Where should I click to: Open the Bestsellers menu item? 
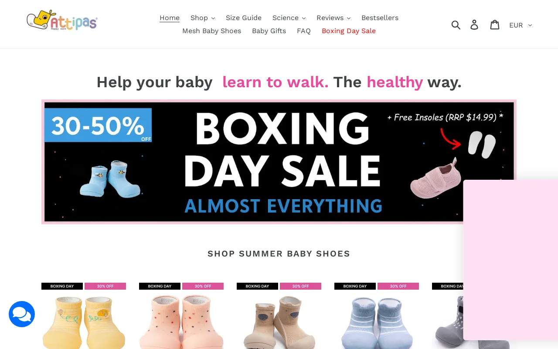[380, 18]
